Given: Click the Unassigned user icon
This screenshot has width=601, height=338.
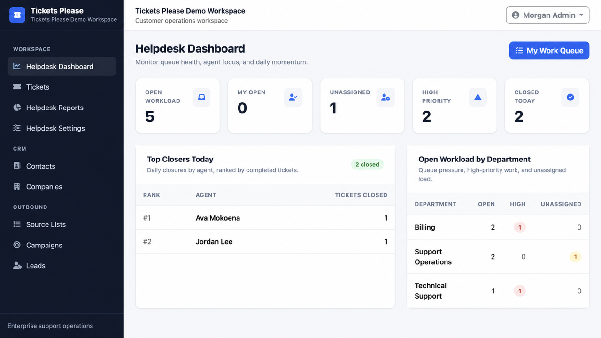Looking at the screenshot, I should point(385,97).
